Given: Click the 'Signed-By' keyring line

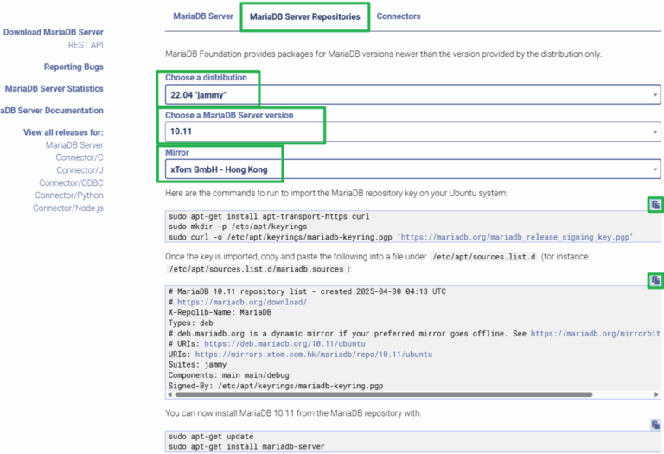Looking at the screenshot, I should [x=276, y=386].
